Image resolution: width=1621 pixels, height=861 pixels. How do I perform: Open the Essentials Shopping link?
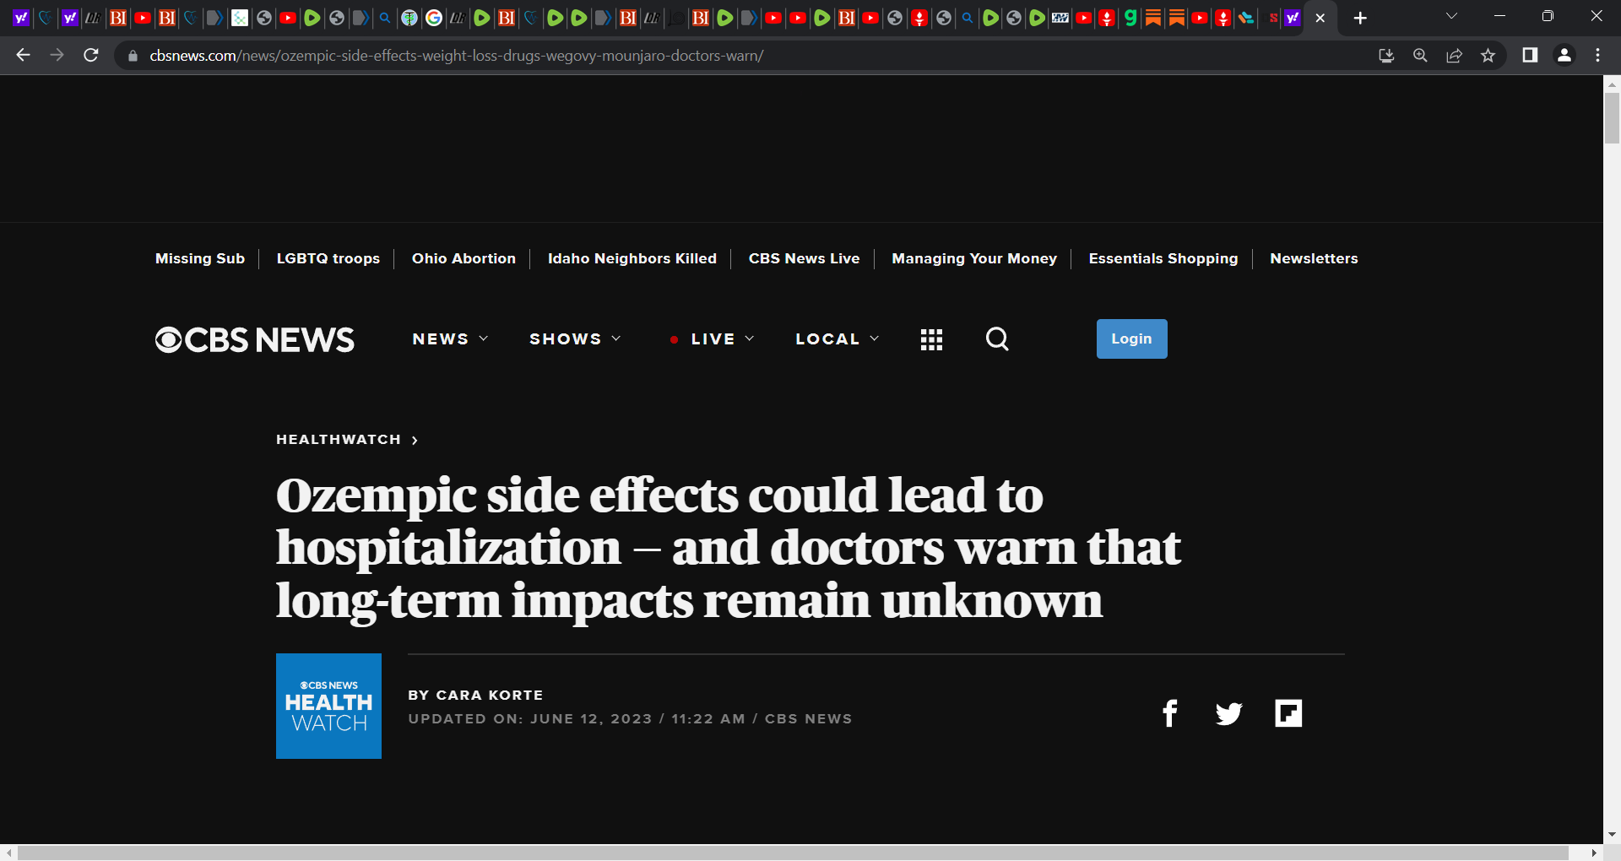[1163, 258]
